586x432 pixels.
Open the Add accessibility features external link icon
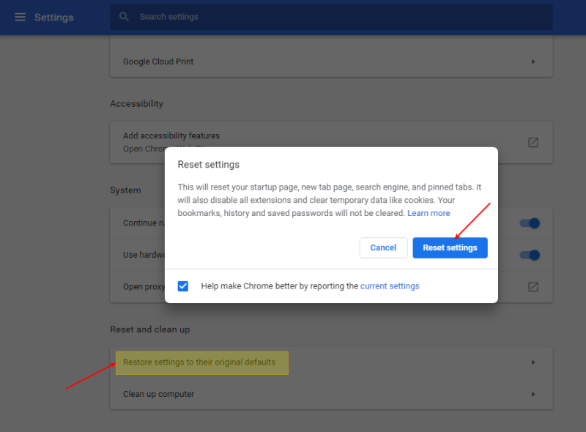[x=533, y=142]
